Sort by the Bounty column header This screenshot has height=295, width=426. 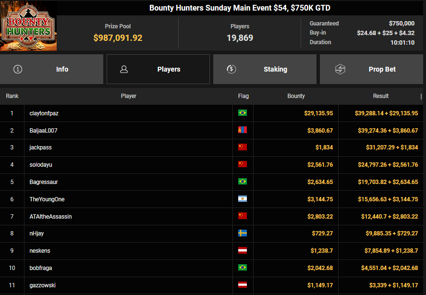point(296,96)
